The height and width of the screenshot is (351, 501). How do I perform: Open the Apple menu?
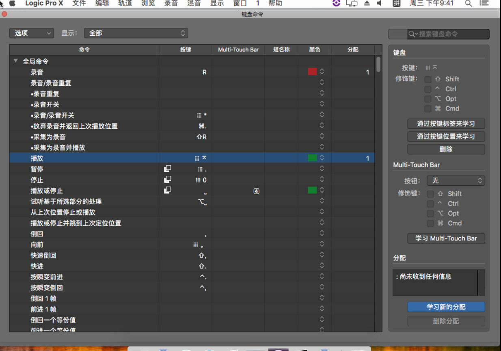[12, 3]
